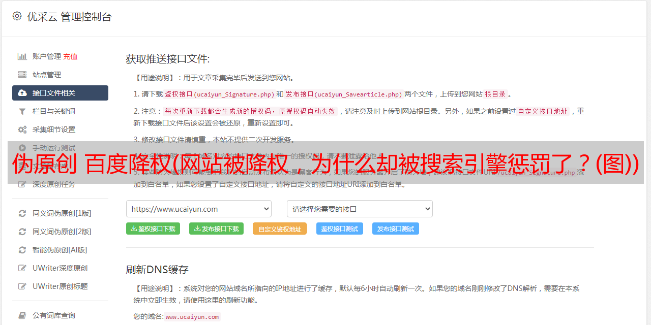Expand the 请选择您需要的接口 dropdown
The height and width of the screenshot is (325, 651).
pos(360,209)
